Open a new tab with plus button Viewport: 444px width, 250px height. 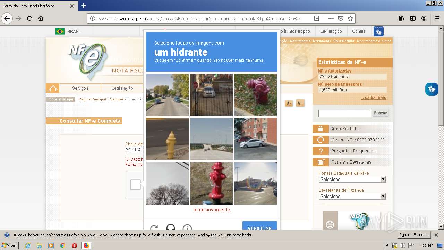coord(84,6)
